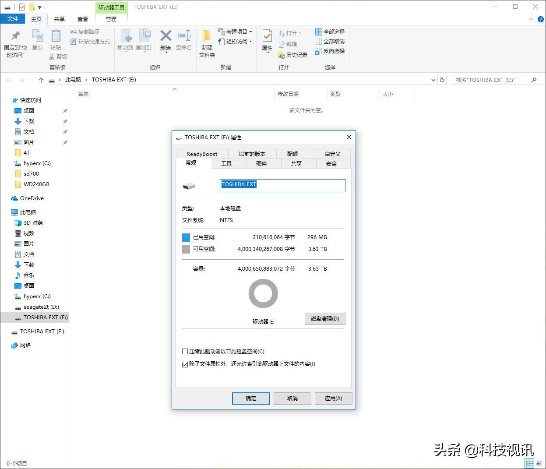Click the Pin to Quick Access icon

coord(15,36)
